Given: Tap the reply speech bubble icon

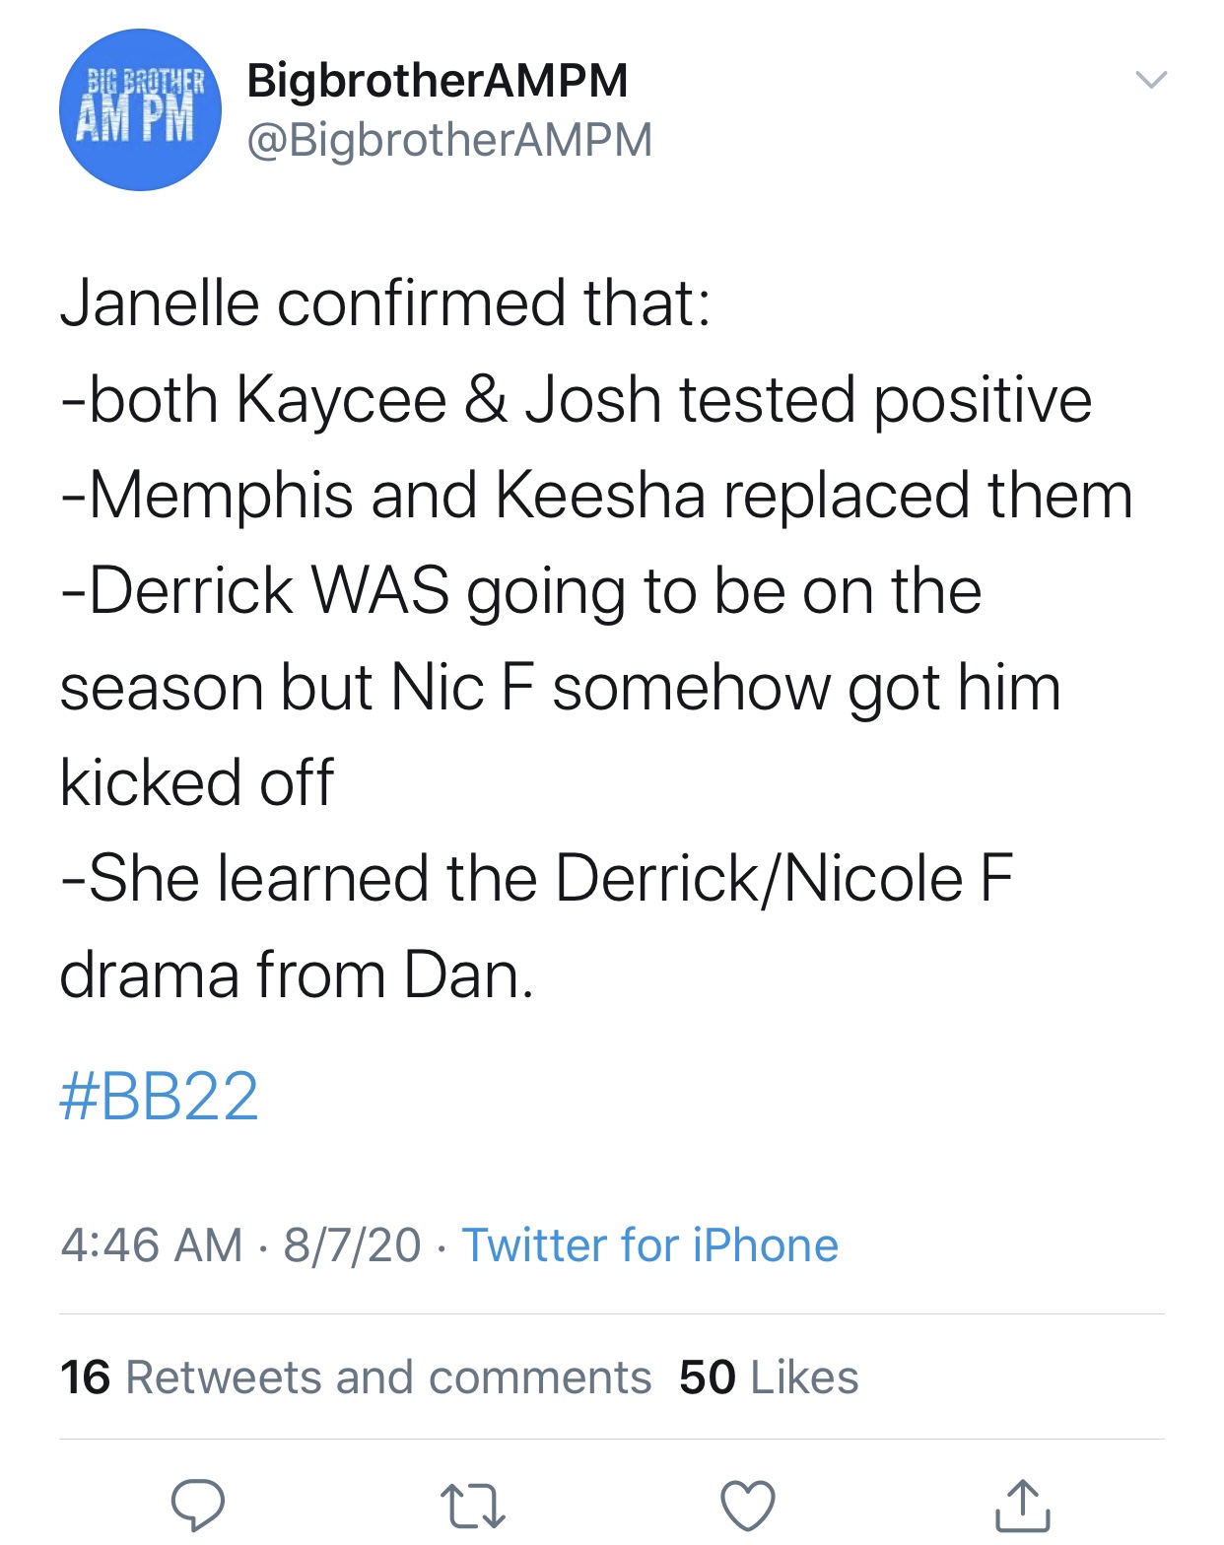Looking at the screenshot, I should point(198,1505).
